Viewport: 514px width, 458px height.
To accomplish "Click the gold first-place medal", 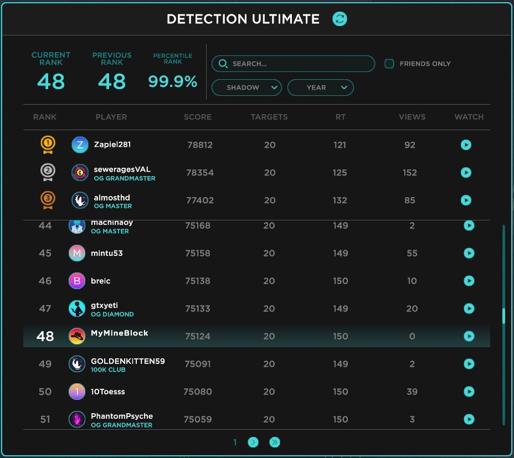I will point(48,145).
